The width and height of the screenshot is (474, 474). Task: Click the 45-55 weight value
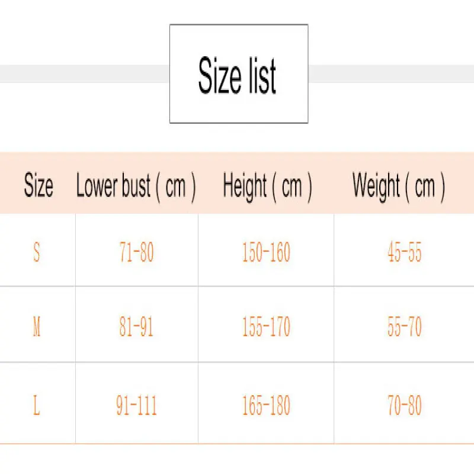coord(405,253)
